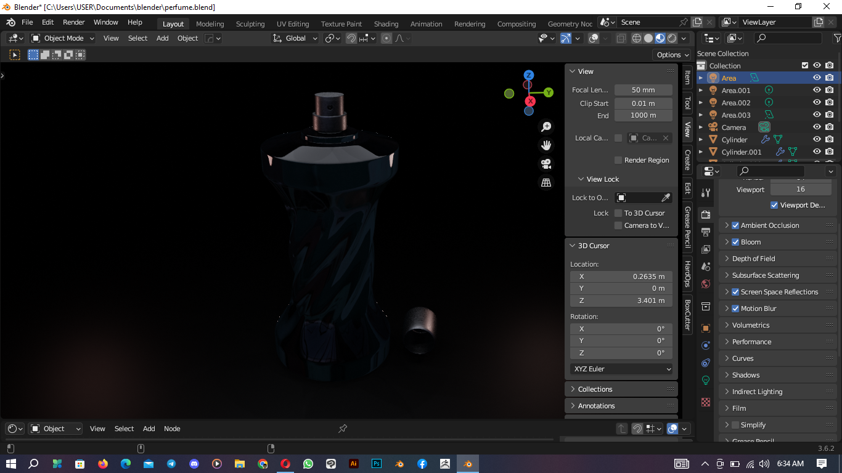Open Tool properties tab (wrench icon)
Image resolution: width=842 pixels, height=473 pixels.
[706, 193]
